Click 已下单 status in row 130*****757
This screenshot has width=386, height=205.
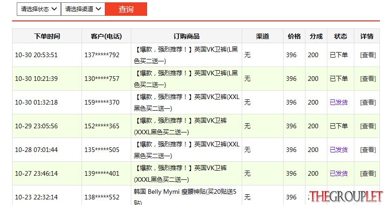[x=339, y=79]
